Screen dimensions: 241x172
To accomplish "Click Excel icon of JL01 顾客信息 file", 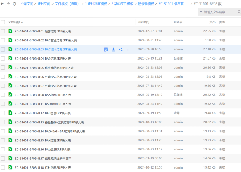I will [10, 31].
